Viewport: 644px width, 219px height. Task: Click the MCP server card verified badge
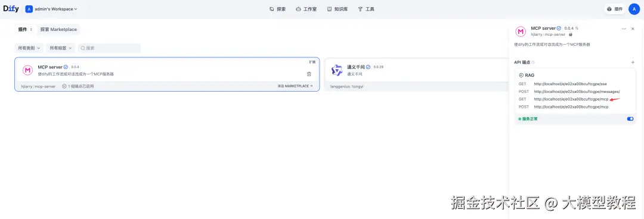tap(66, 67)
